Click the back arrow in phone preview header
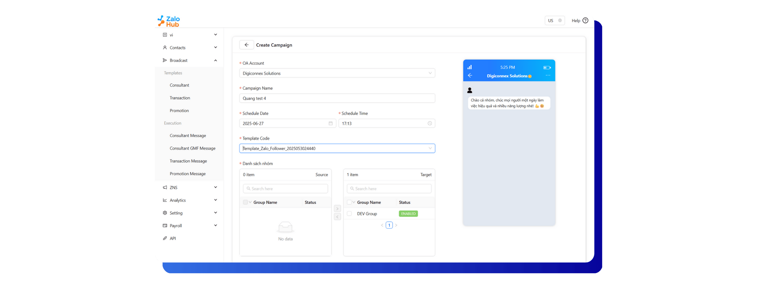The height and width of the screenshot is (292, 768). coord(470,76)
